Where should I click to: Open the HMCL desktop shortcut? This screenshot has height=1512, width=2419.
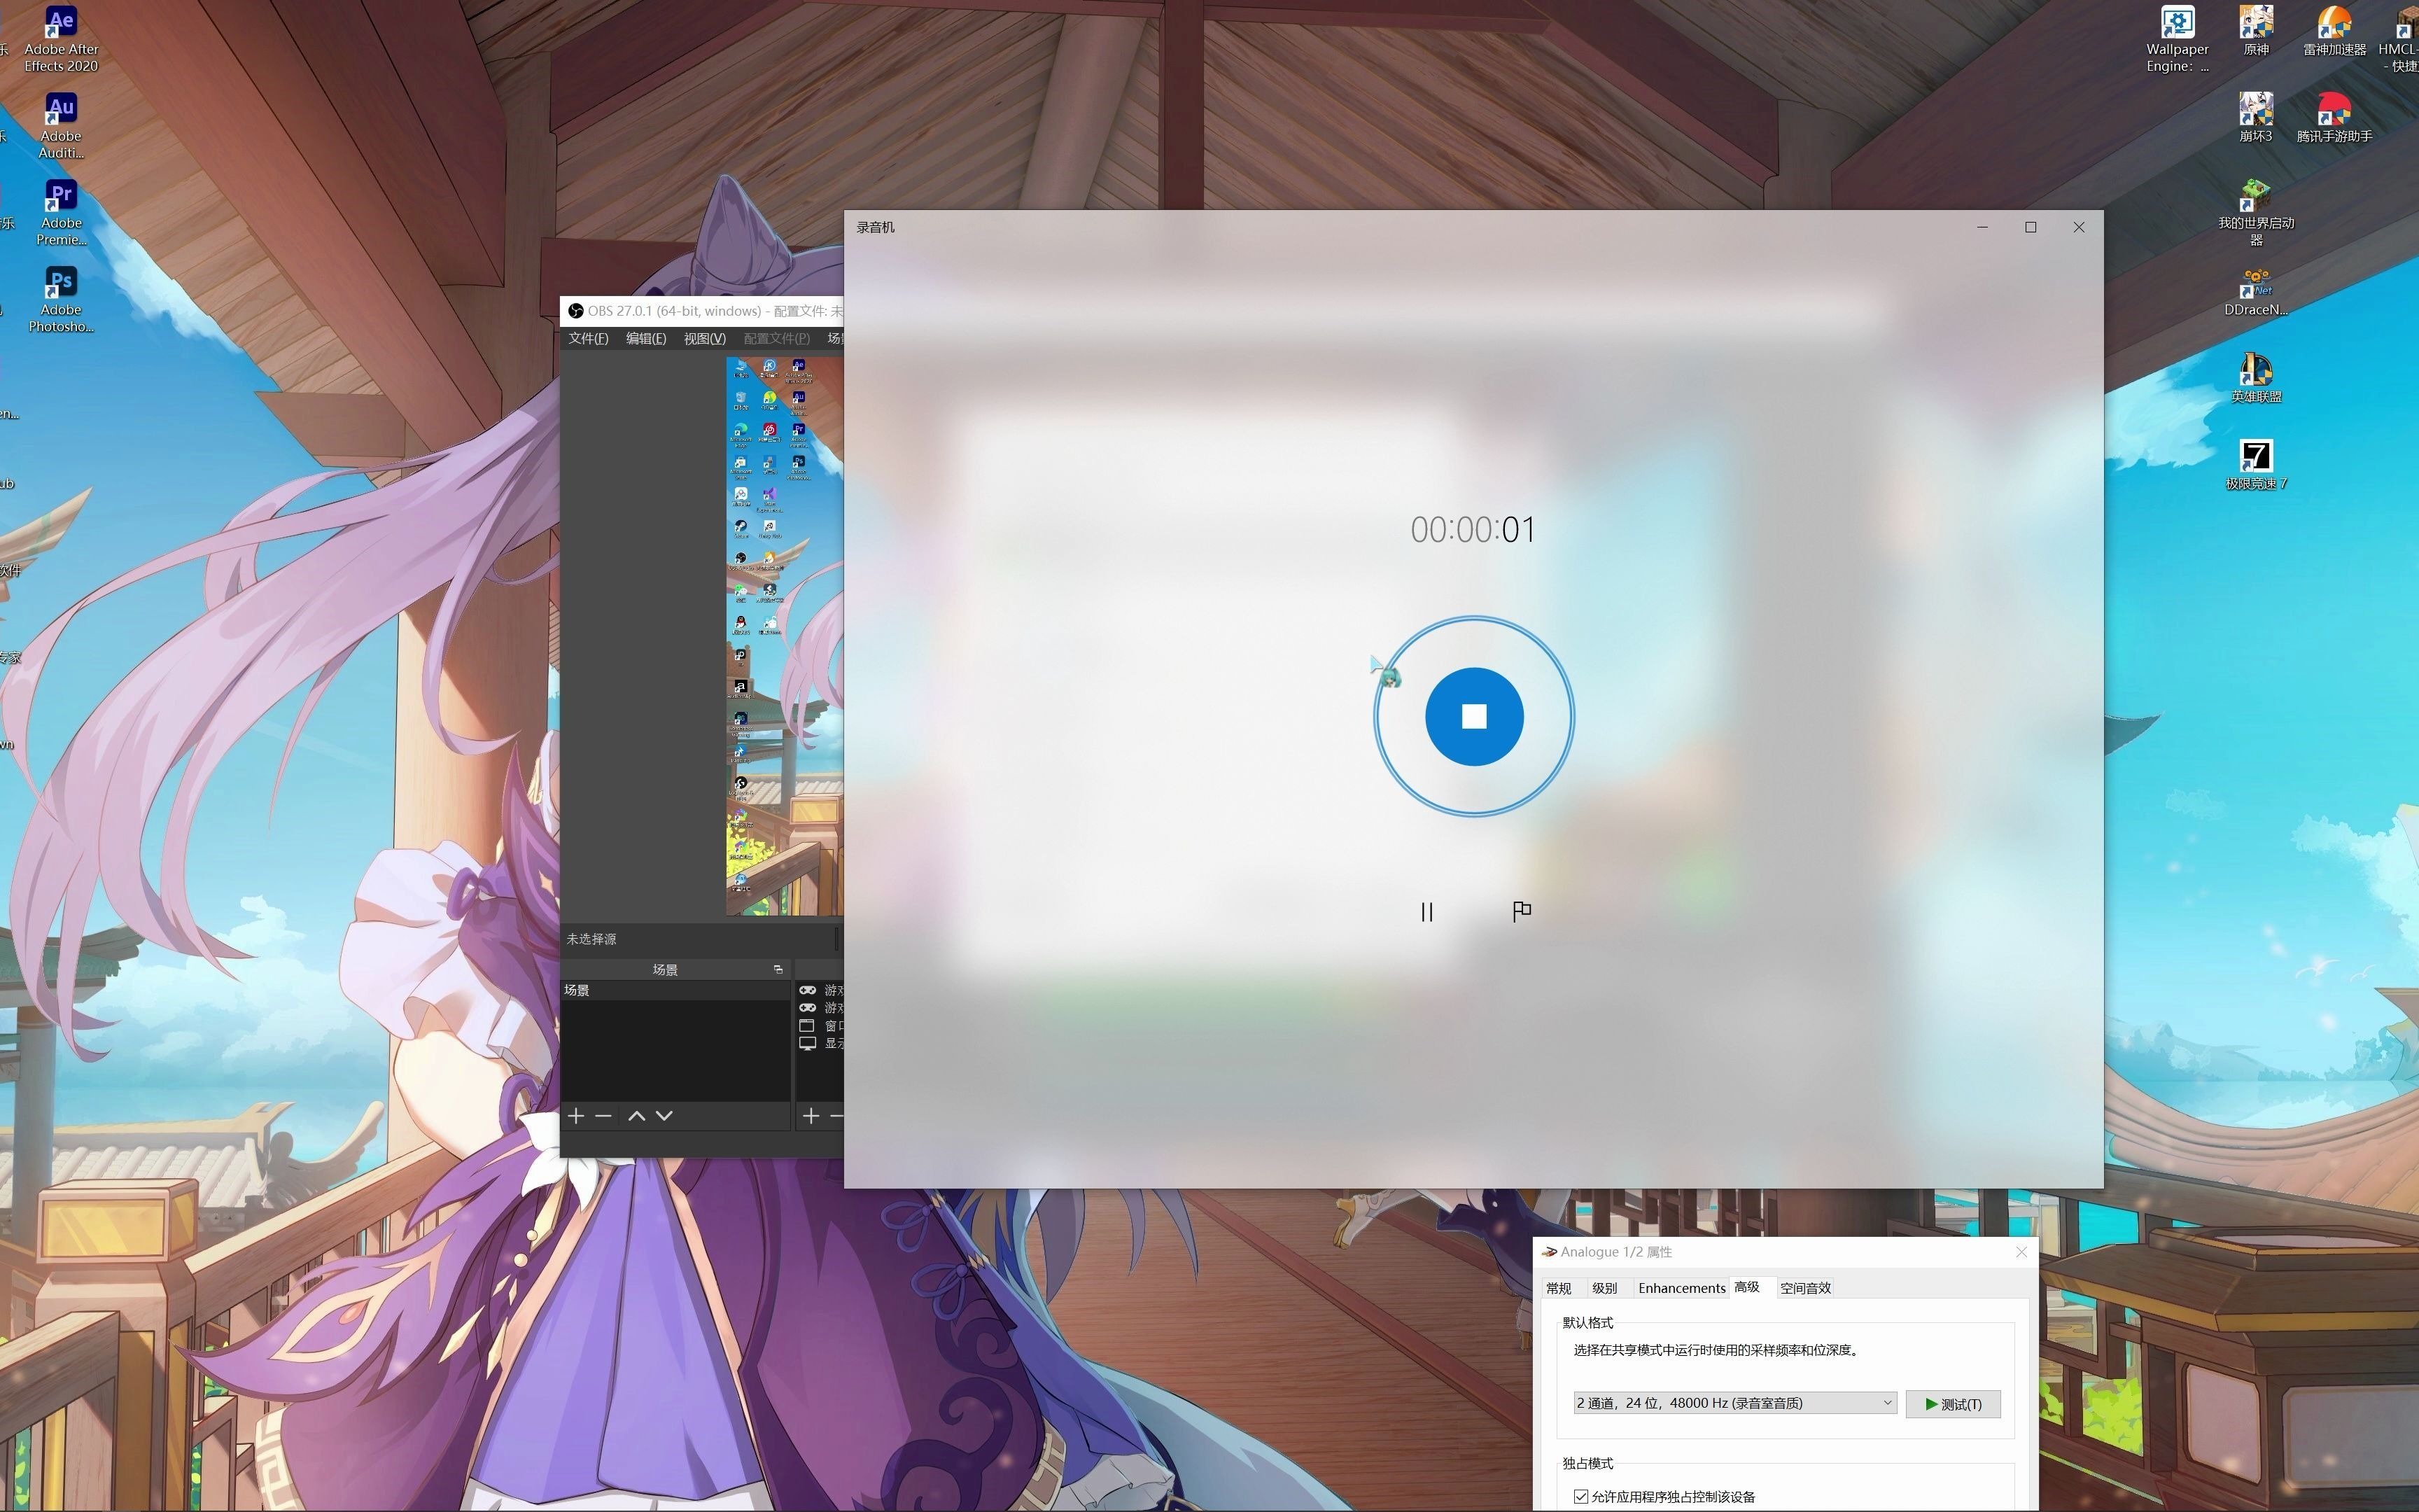(x=2399, y=40)
